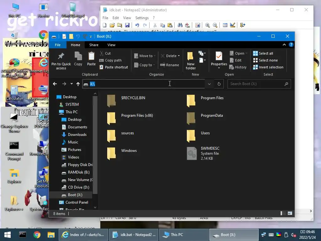This screenshot has width=321, height=241.
Task: Open Command Prompt desktop shortcut
Action: [14, 151]
